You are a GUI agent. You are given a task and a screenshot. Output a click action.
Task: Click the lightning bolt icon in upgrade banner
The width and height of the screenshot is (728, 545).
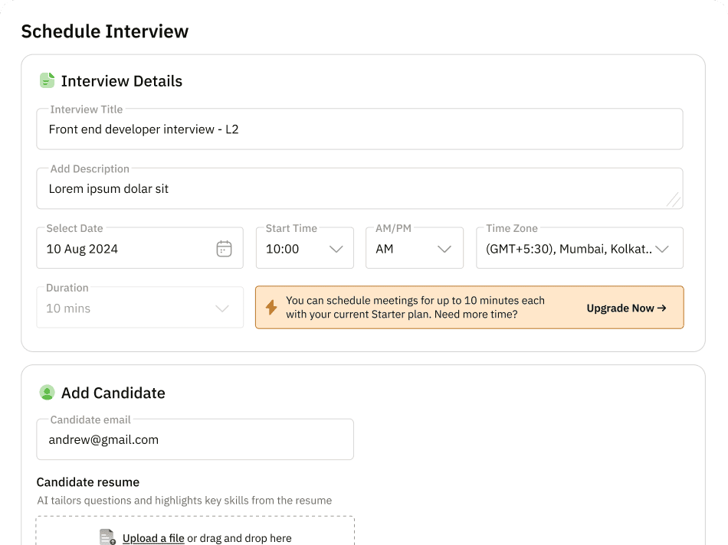coord(271,308)
